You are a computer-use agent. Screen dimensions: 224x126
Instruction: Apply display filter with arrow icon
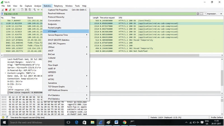[x=202, y=14]
